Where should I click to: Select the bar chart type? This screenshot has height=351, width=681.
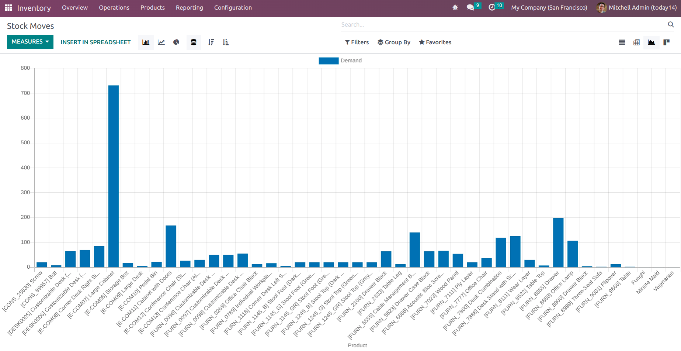point(146,42)
